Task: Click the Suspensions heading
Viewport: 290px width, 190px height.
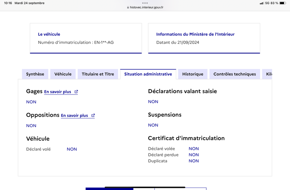Action: pyautogui.click(x=165, y=115)
